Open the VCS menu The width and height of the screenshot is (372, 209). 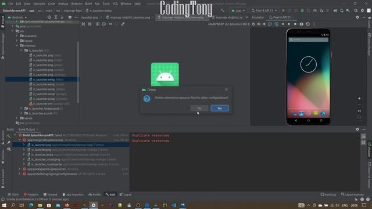115,4
